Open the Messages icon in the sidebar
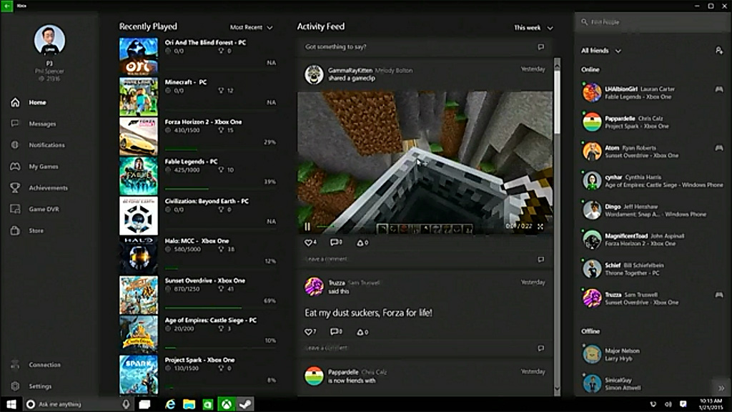This screenshot has width=732, height=412. [x=15, y=124]
